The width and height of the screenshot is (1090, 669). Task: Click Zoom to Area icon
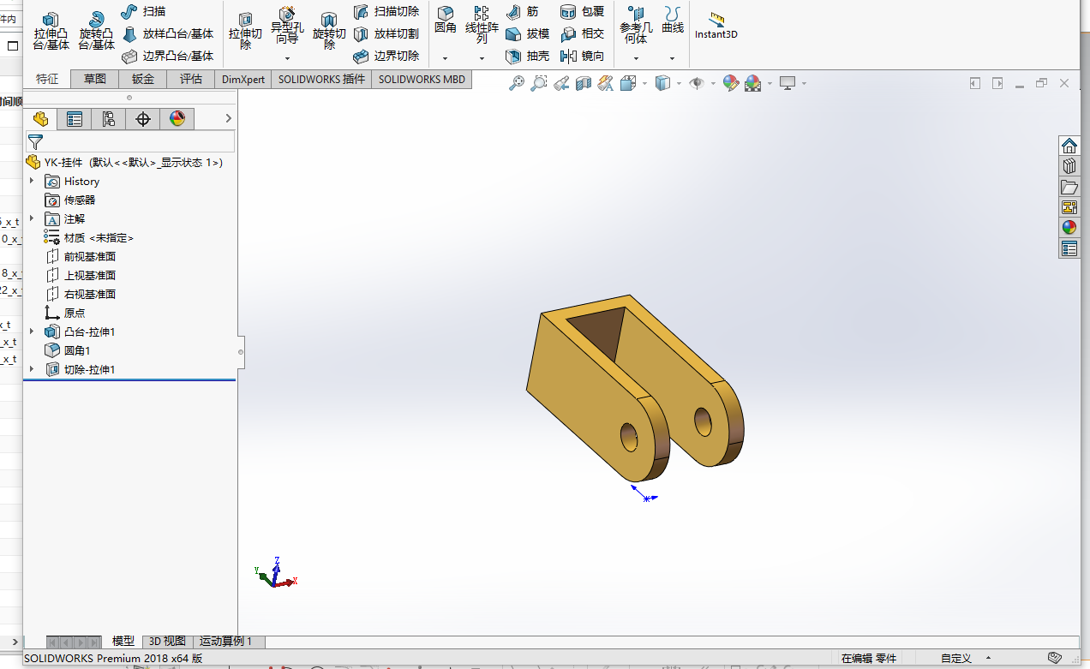coord(539,83)
